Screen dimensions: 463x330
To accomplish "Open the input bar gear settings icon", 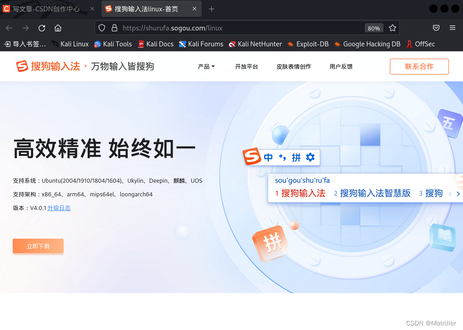I will click(310, 157).
